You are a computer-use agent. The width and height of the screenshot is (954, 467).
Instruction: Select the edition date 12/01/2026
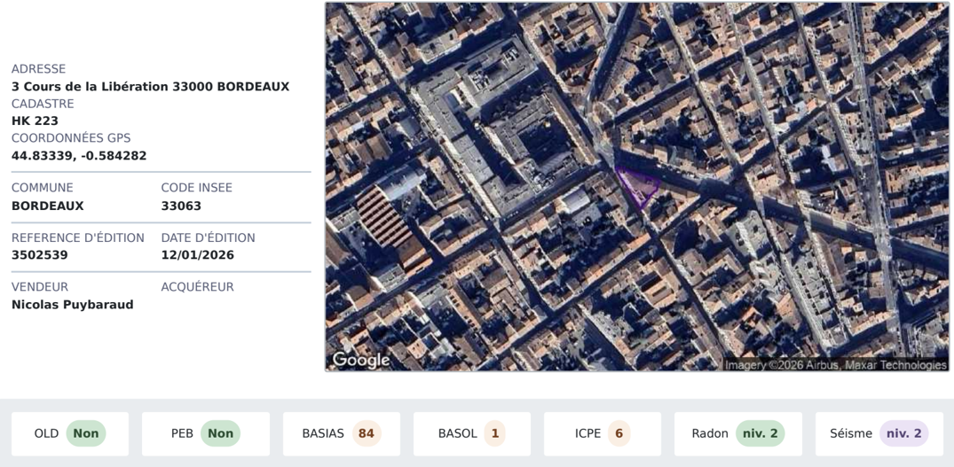(197, 255)
